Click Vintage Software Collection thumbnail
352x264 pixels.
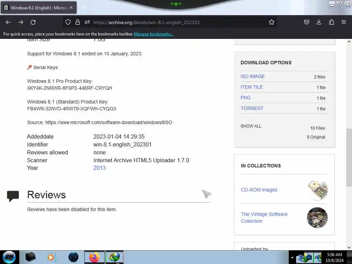point(317,218)
